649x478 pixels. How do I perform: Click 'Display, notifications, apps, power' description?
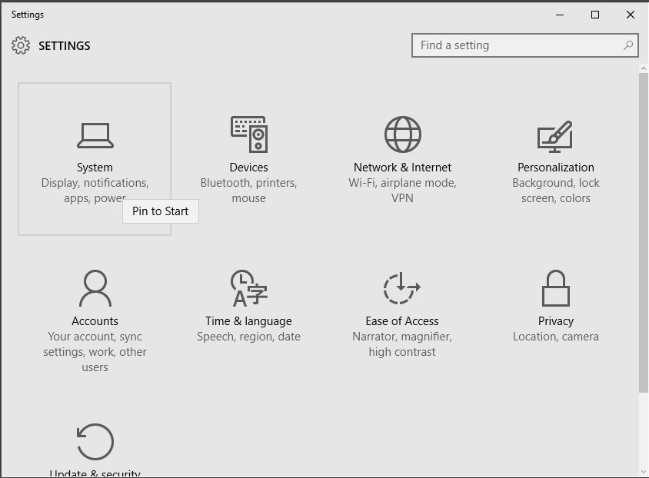(x=95, y=191)
